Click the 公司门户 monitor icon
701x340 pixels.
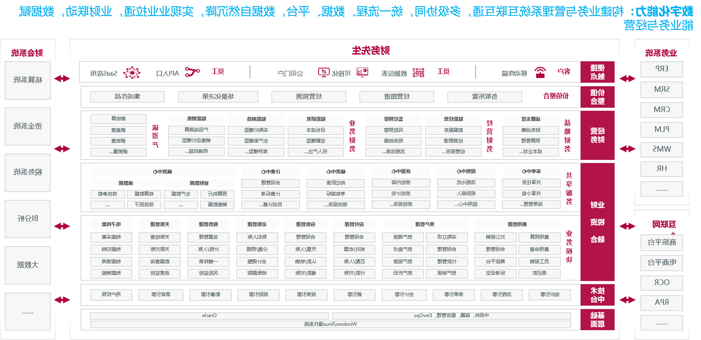[324, 72]
